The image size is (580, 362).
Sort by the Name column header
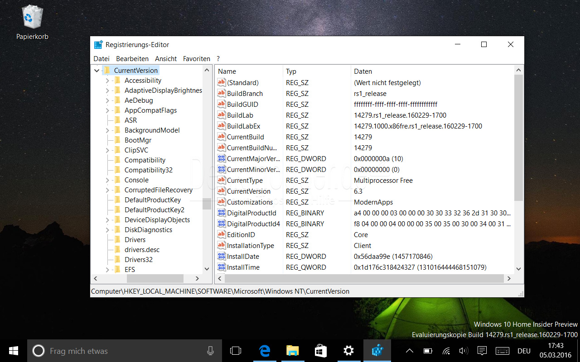248,71
